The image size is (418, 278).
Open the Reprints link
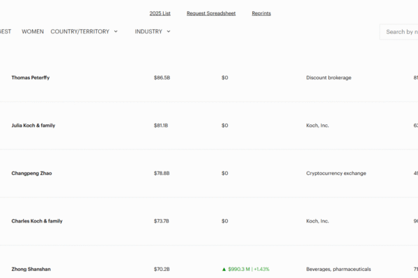[261, 13]
